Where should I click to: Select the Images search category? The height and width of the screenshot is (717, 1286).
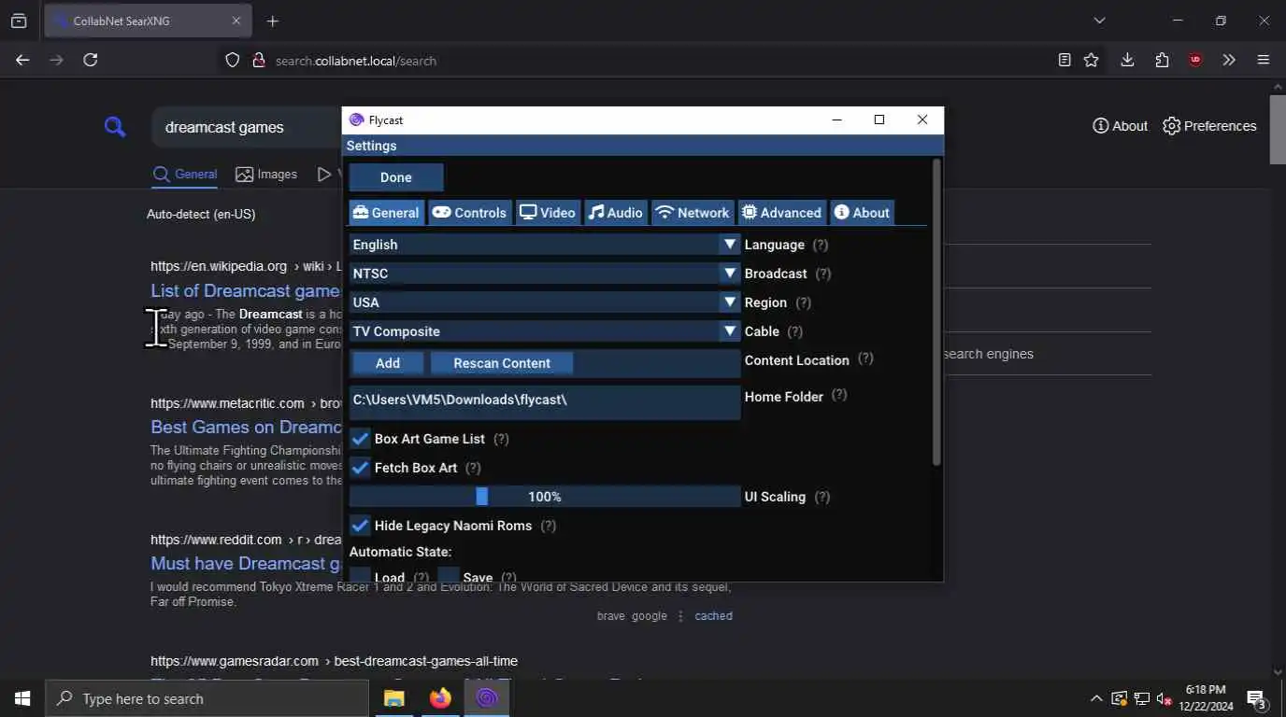(x=266, y=175)
